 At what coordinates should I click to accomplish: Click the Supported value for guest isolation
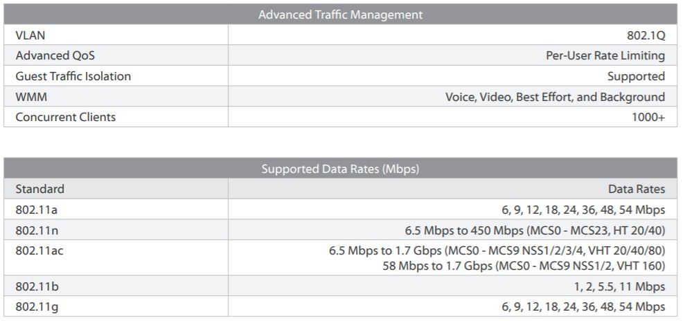point(636,76)
